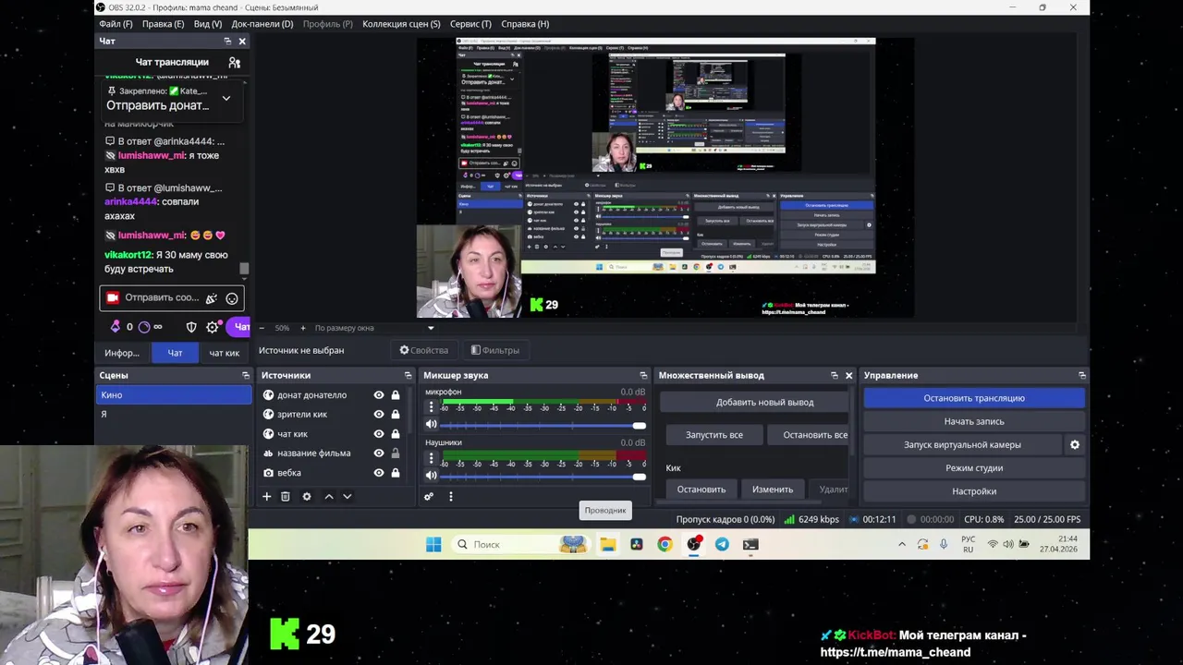
Task: Mute the Наушники audio channel
Action: [x=431, y=476]
